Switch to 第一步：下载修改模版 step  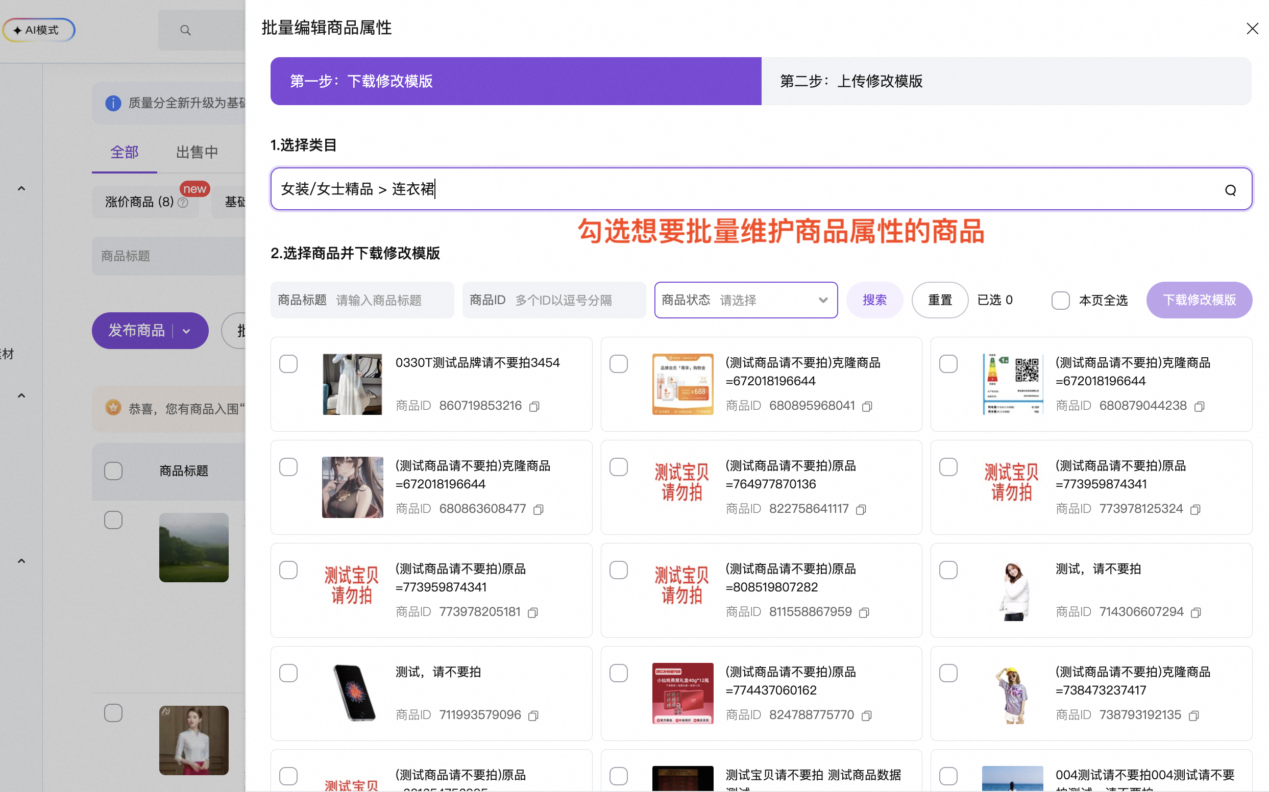(516, 81)
